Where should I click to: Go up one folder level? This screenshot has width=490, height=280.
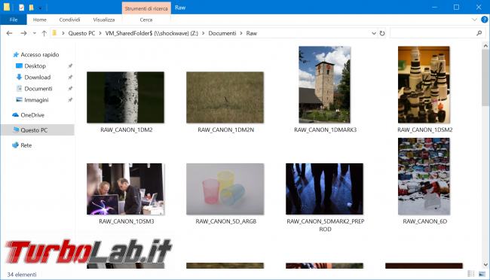click(44, 33)
